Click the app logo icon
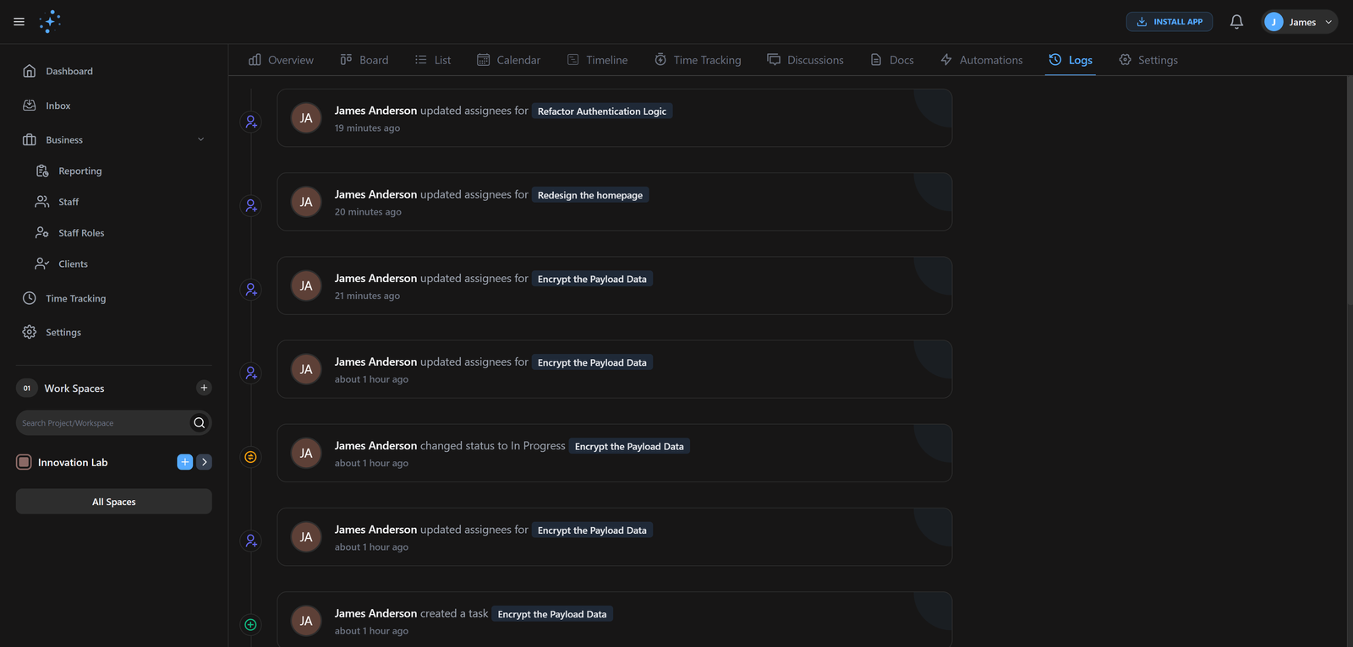This screenshot has height=647, width=1353. point(50,22)
